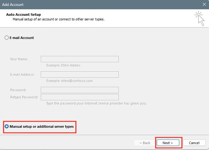Focus the E-mail Address input box
The image size is (209, 150).
point(80,75)
